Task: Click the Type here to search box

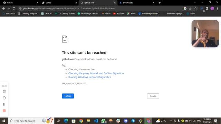Action: click(x=31, y=121)
